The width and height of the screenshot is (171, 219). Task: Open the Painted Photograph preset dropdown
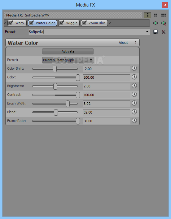click(x=68, y=60)
